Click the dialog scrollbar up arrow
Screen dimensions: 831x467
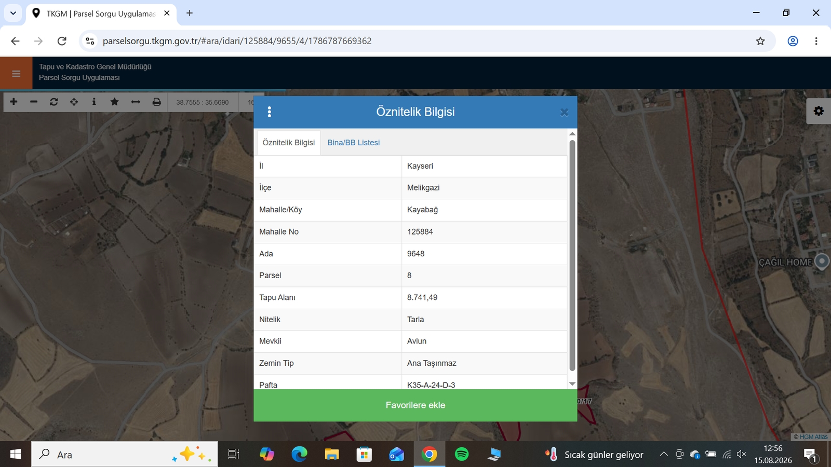point(572,134)
